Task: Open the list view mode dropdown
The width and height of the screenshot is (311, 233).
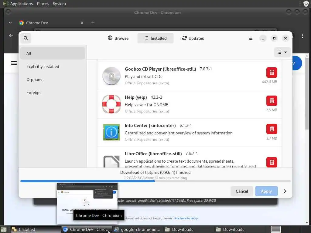Action: pos(282,52)
